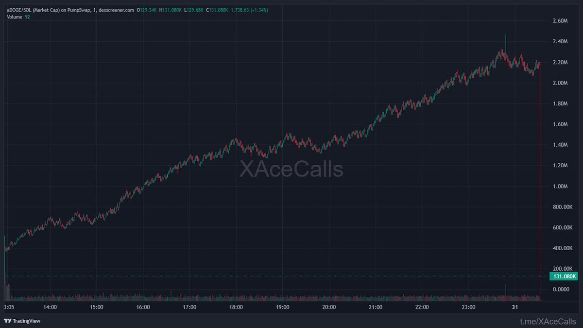Click the 2.40M price axis label
This screenshot has height=328, width=583.
coord(561,42)
